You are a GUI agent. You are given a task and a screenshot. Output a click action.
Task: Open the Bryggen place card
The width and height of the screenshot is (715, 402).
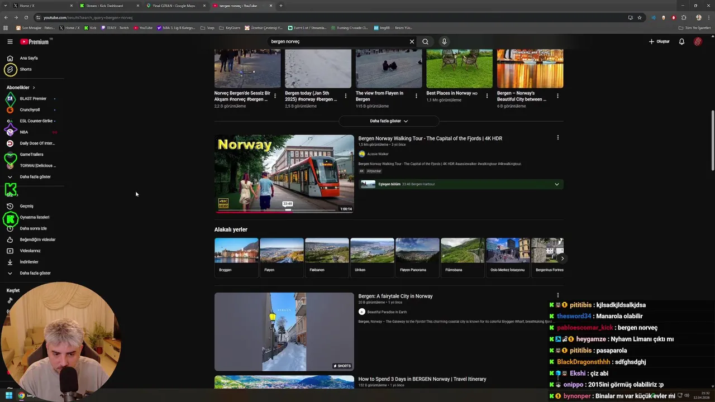[236, 257]
